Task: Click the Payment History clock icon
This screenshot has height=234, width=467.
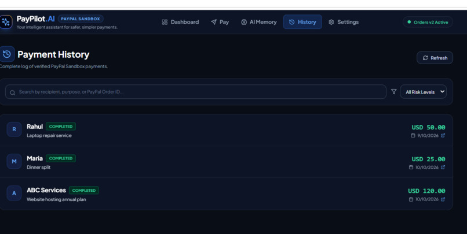Action: point(7,54)
